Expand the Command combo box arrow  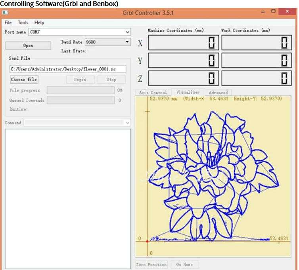point(127,123)
